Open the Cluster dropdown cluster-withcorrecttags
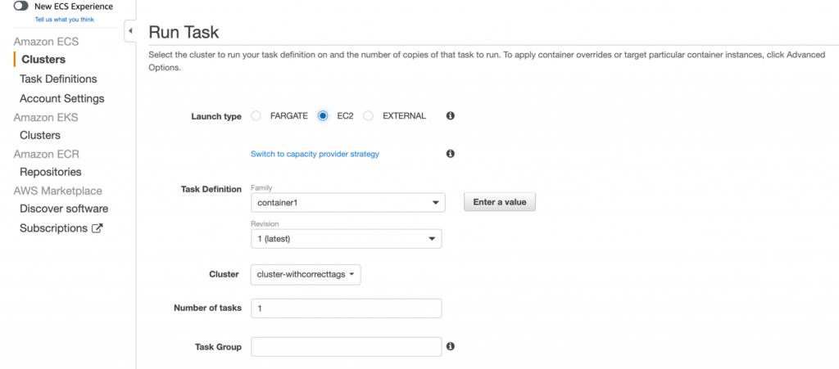Viewport: 839px width, 369px height. point(306,274)
